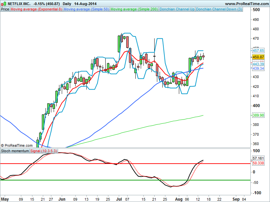Click the 57.161 stochastic value tag
This screenshot has height=202, width=270.
pyautogui.click(x=258, y=158)
